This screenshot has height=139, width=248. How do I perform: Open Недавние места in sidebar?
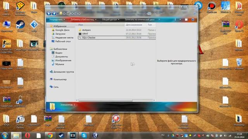pyautogui.click(x=64, y=37)
